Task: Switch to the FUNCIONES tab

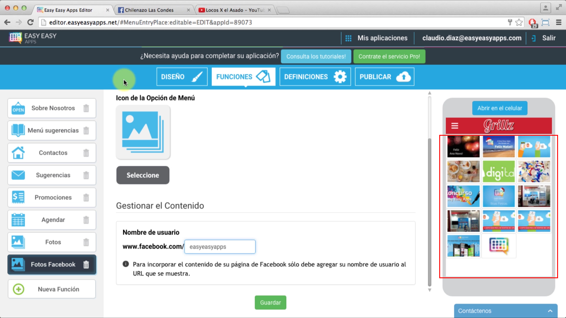Action: 243,77
